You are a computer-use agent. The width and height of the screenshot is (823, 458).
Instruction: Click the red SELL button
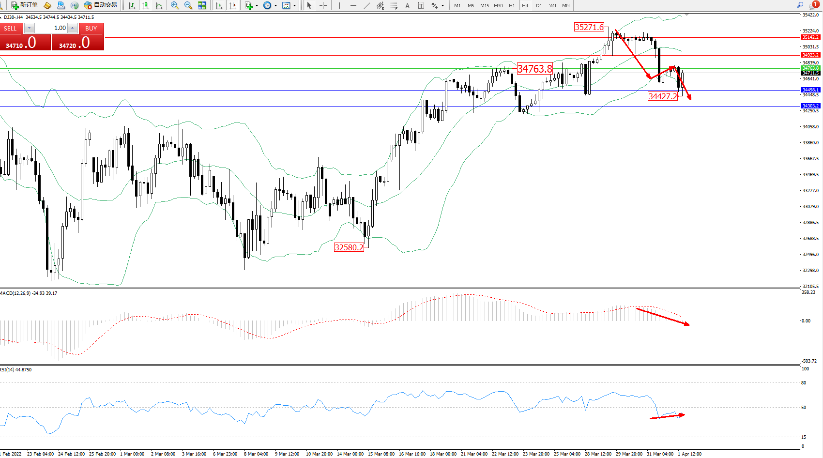(x=11, y=29)
